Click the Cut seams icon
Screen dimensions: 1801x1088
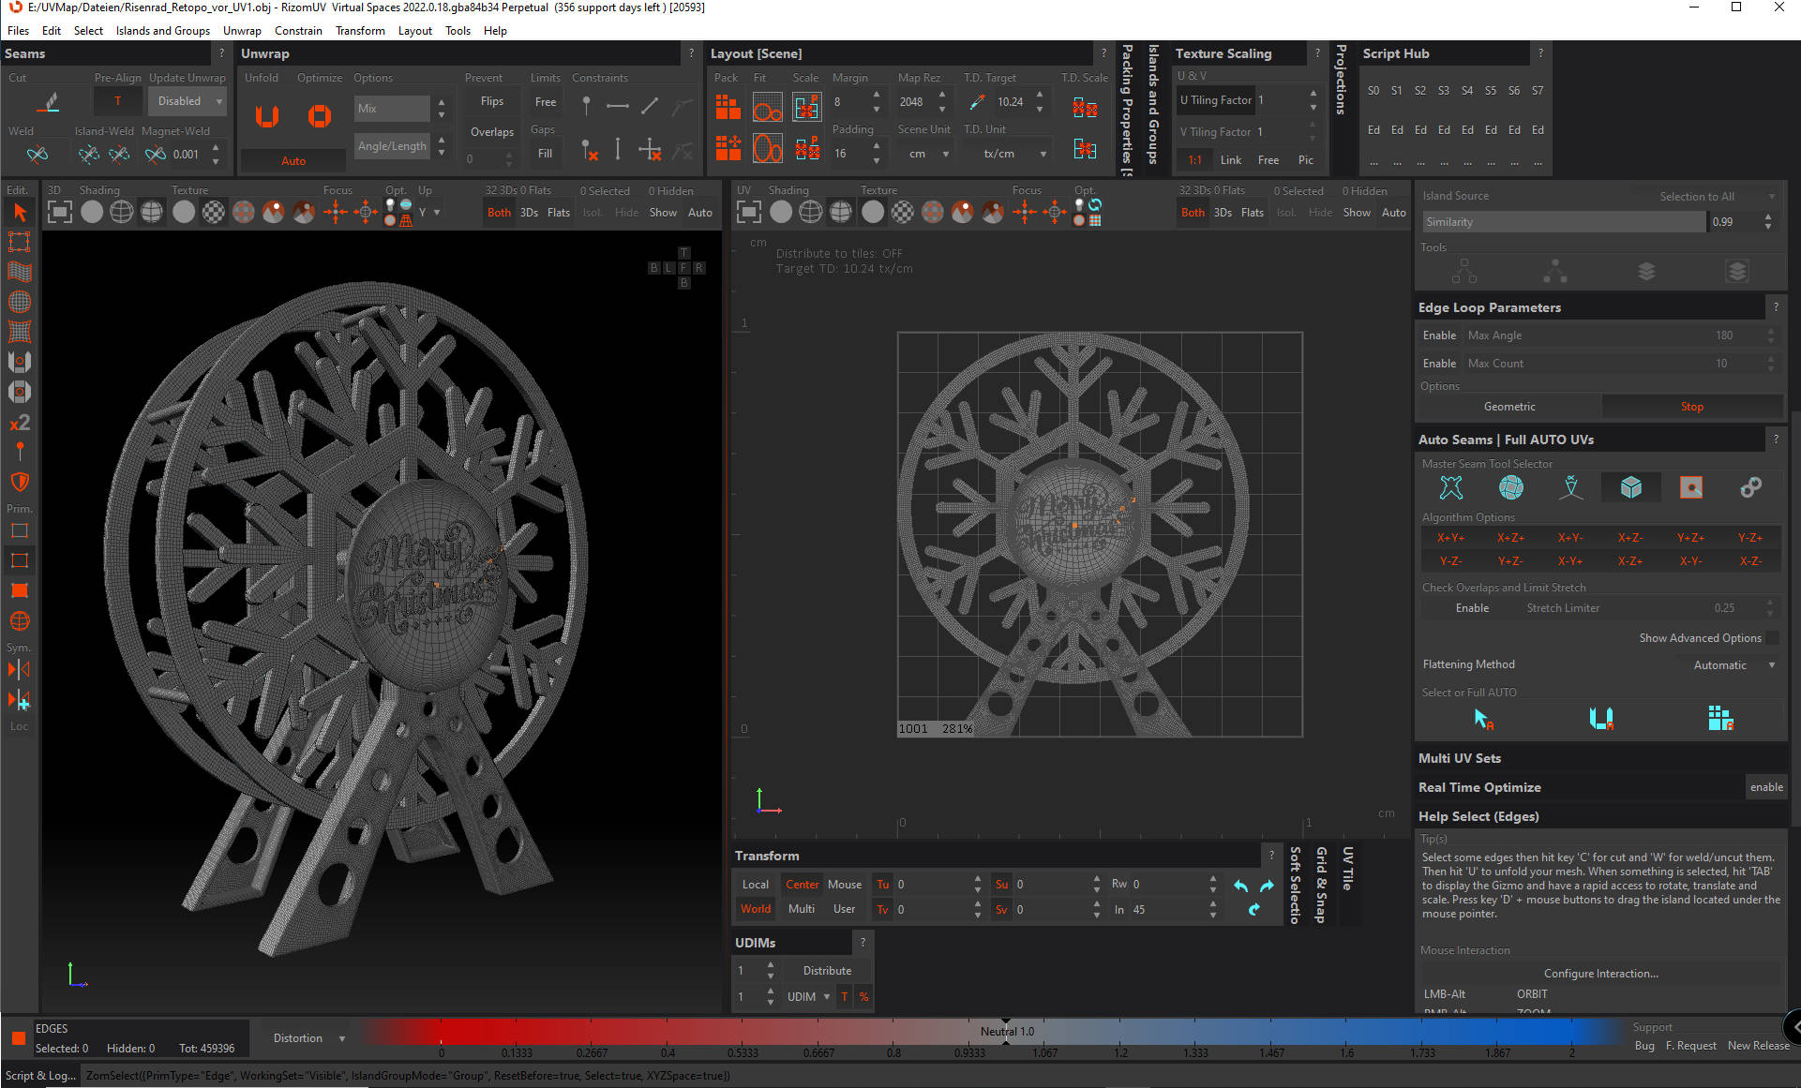(x=50, y=102)
